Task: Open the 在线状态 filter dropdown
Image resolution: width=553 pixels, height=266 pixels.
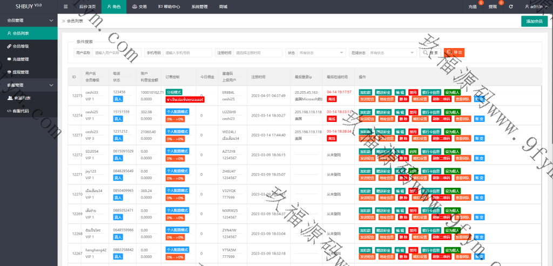Action: pos(392,53)
